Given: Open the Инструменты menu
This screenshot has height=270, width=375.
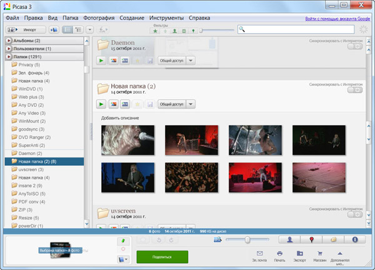Looking at the screenshot, I should [167, 18].
